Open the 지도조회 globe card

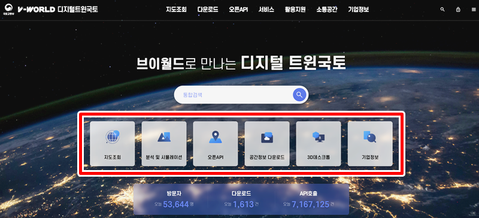pyautogui.click(x=112, y=144)
